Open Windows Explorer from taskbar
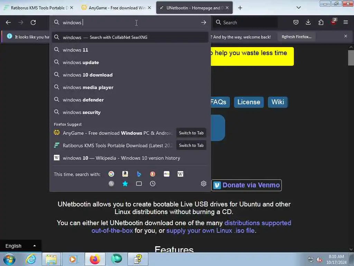 point(52,259)
